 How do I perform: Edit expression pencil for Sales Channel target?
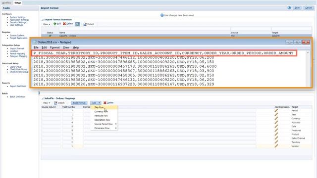click(276, 138)
